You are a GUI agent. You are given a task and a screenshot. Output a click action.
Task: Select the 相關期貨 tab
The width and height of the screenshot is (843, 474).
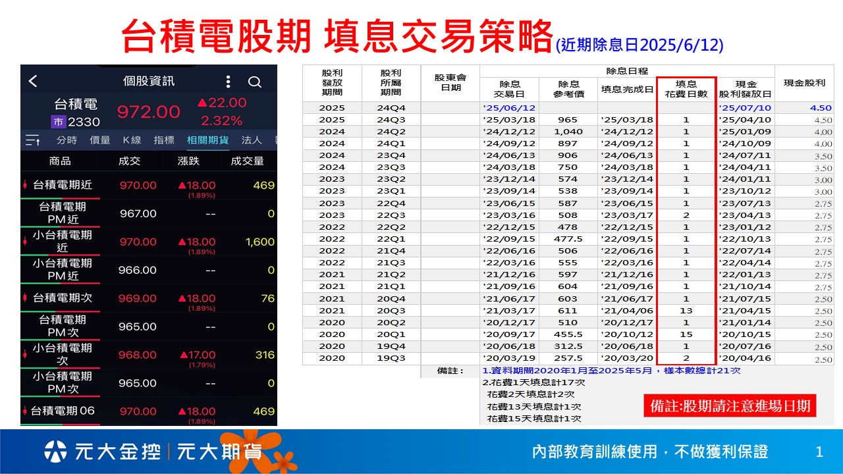207,140
